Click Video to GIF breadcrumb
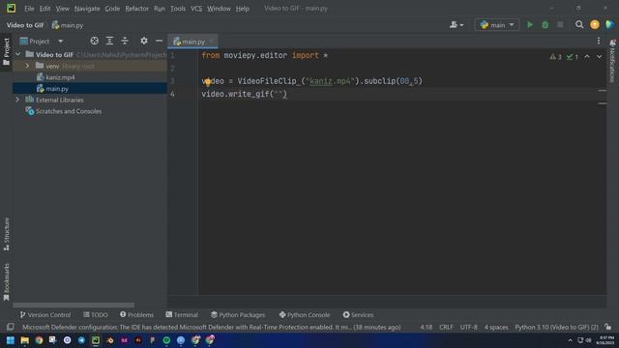 [25, 25]
